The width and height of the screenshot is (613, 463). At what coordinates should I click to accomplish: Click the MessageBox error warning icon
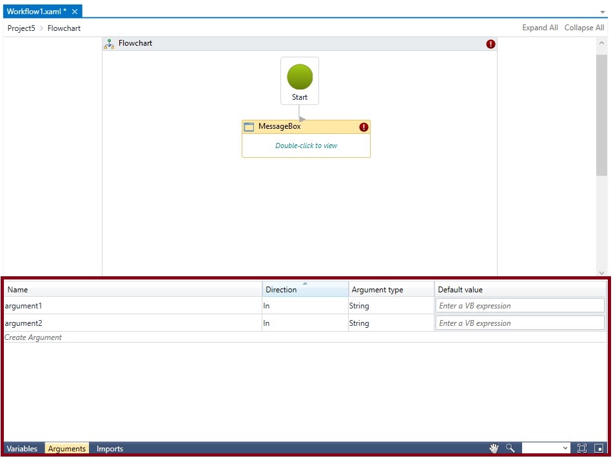pos(364,128)
